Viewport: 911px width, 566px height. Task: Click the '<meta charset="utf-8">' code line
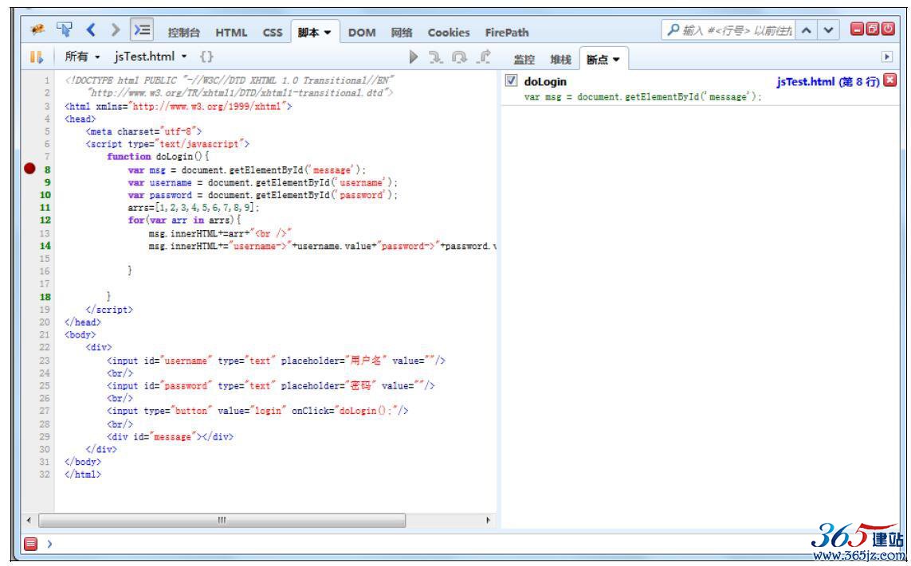pyautogui.click(x=144, y=132)
